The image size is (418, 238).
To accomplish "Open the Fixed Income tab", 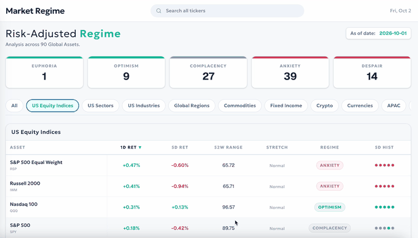I will point(286,106).
